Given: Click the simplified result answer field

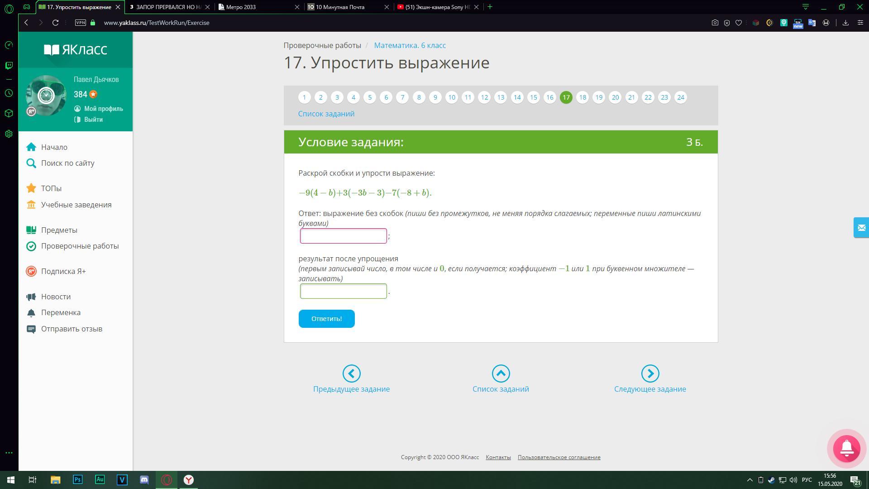Looking at the screenshot, I should [344, 291].
